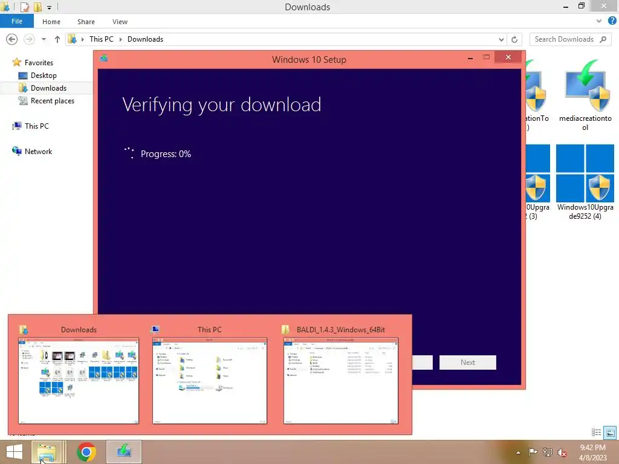Open the Windows Start button

tap(15, 452)
